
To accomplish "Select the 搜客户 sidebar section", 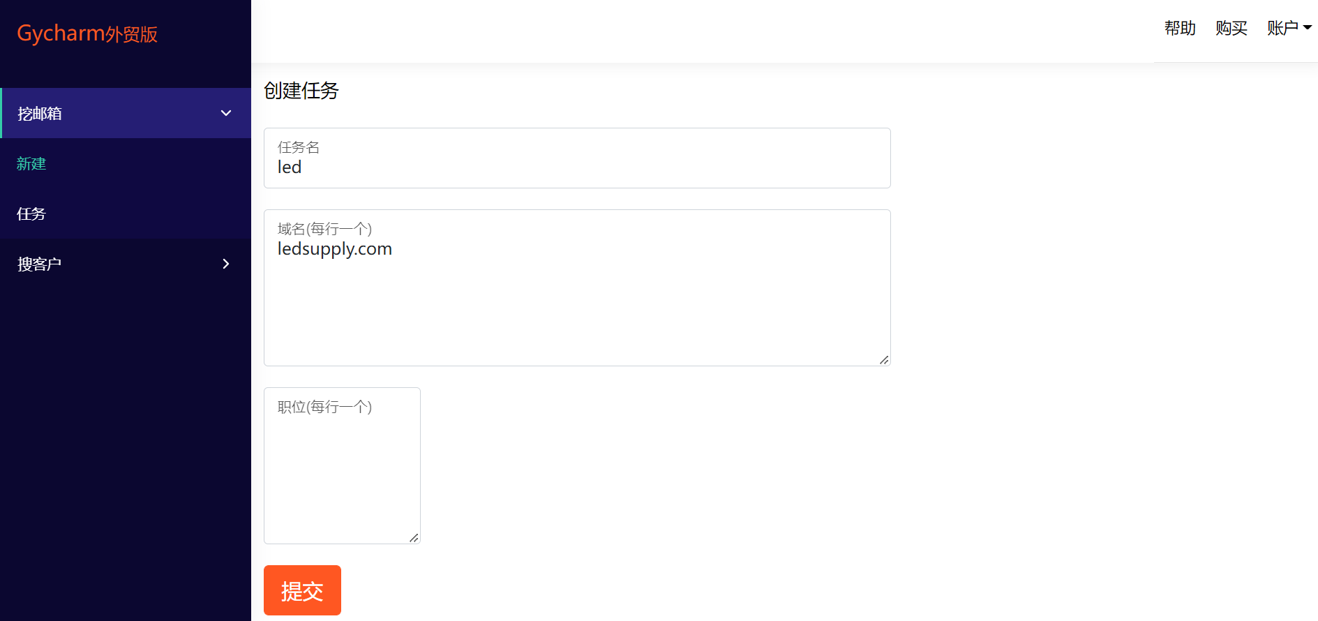I will [x=126, y=264].
